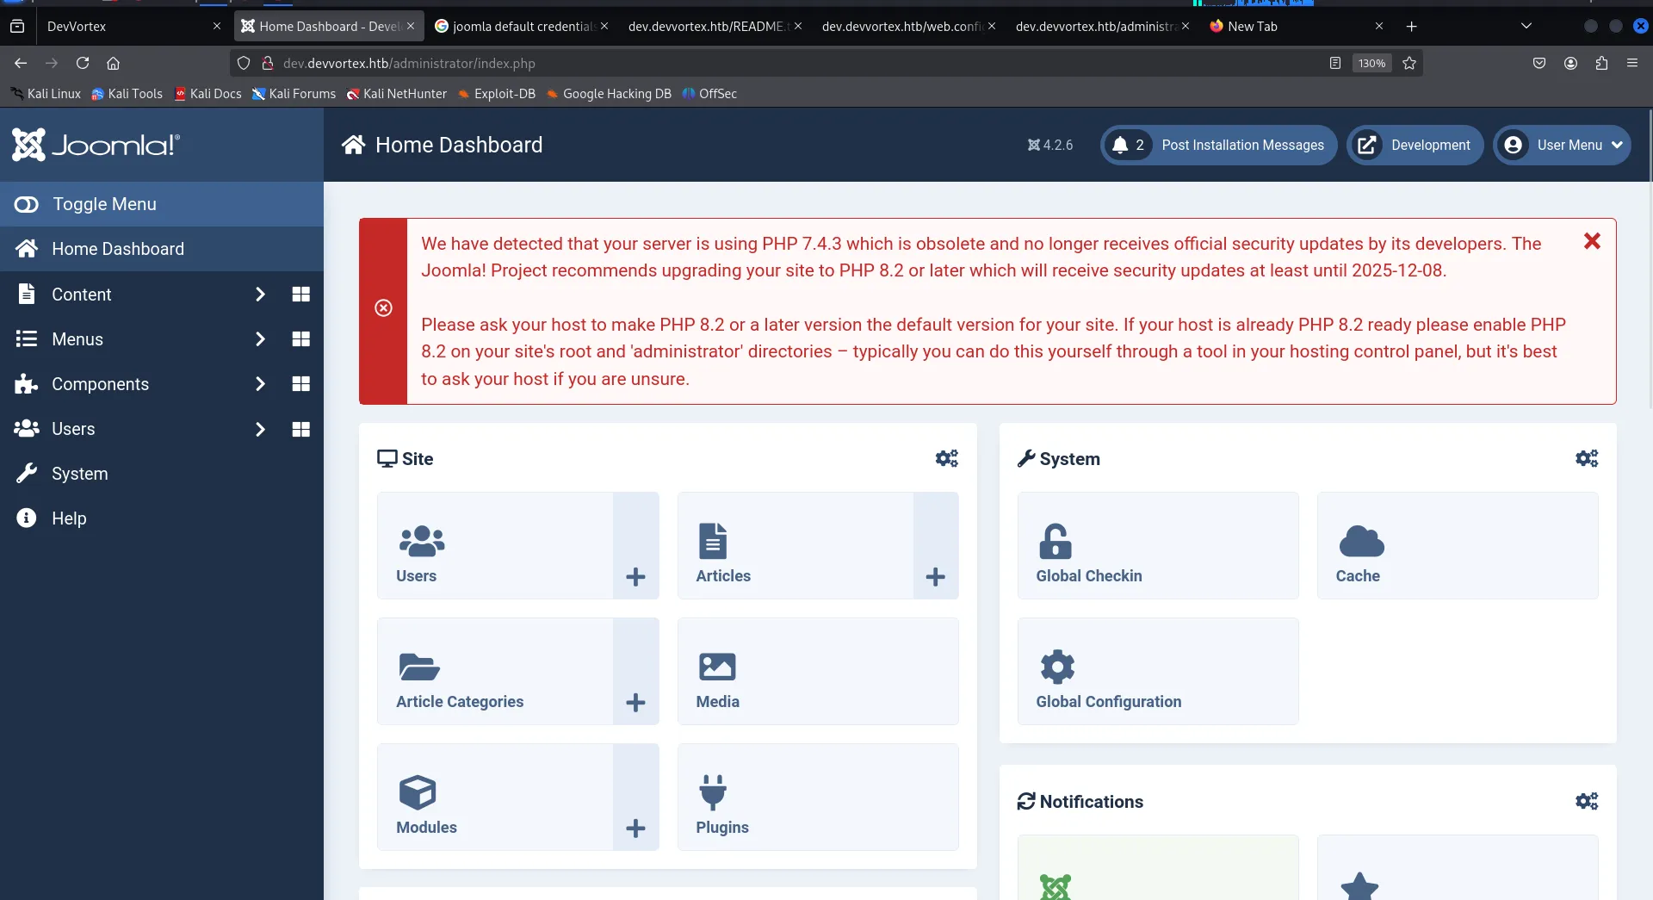1653x900 pixels.
Task: Bookmark this page with star
Action: pos(1409,63)
